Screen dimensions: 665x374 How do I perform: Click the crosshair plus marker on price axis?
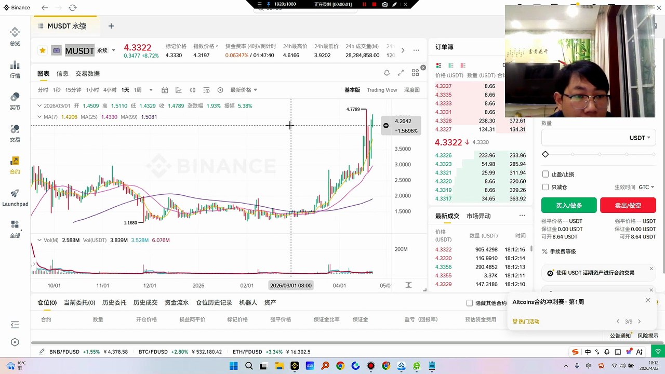pos(385,125)
